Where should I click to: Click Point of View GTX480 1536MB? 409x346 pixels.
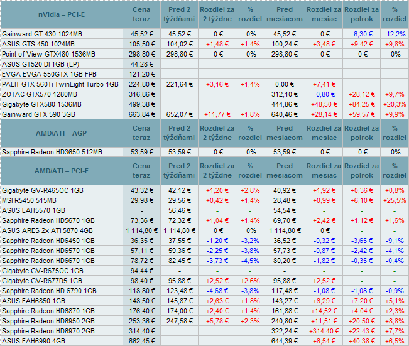[x=48, y=54]
